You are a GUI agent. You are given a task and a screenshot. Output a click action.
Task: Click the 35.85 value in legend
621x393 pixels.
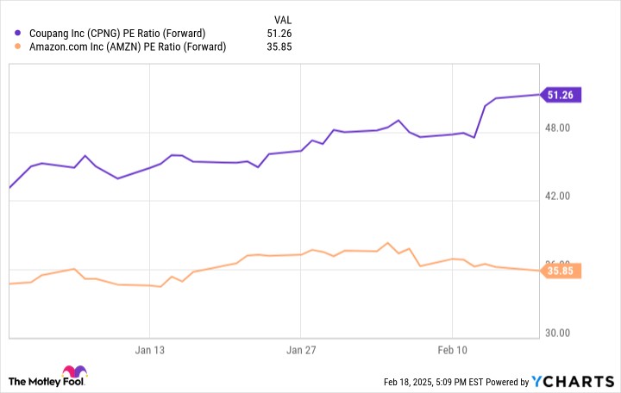point(279,47)
